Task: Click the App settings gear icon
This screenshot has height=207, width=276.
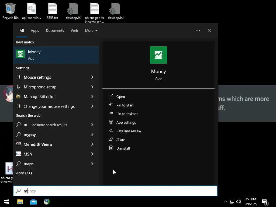Action: coord(111,122)
